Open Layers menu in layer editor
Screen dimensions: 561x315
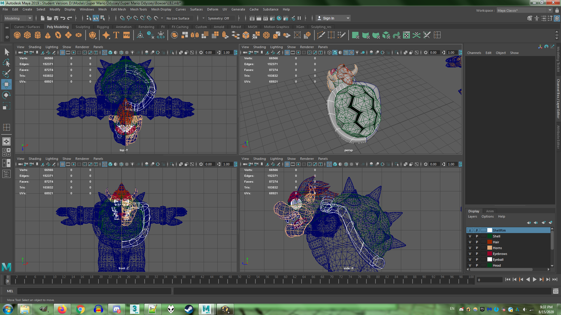click(x=472, y=216)
